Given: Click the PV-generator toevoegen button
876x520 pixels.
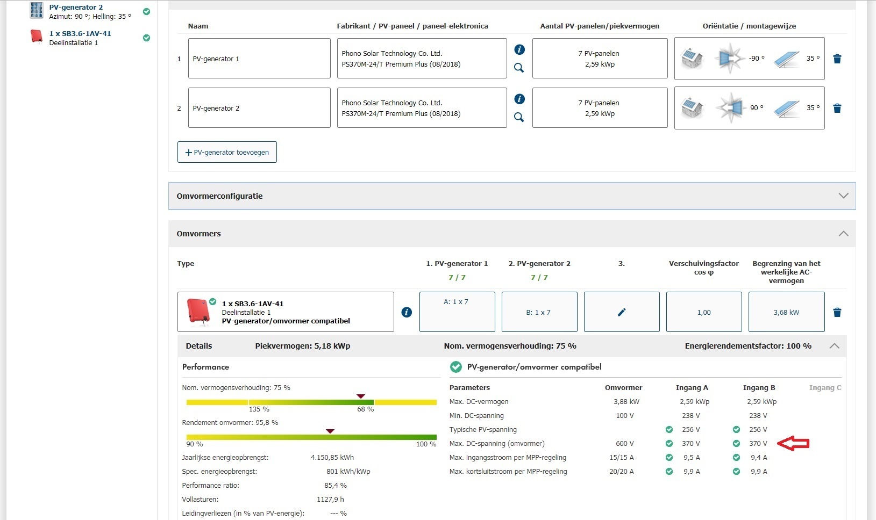Looking at the screenshot, I should click(x=227, y=152).
